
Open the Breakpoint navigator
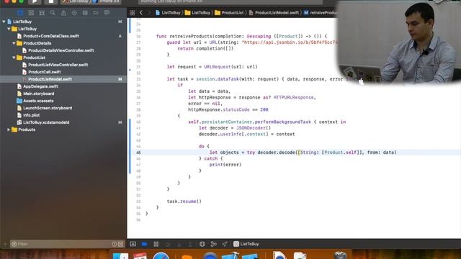[x=96, y=13]
